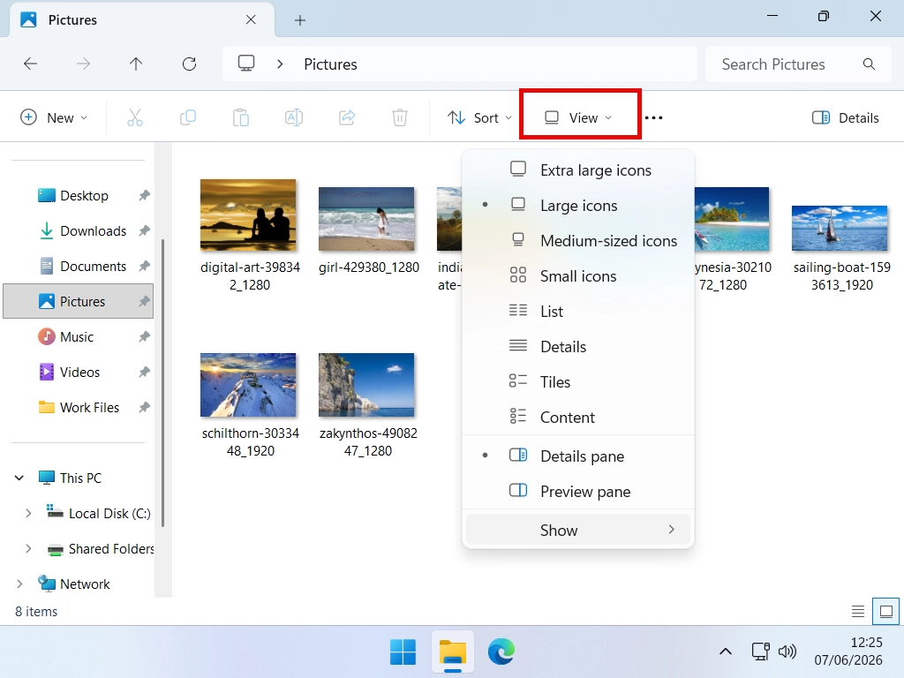Click the Paste clipboard icon
Viewport: 904px width, 678px height.
tap(241, 117)
